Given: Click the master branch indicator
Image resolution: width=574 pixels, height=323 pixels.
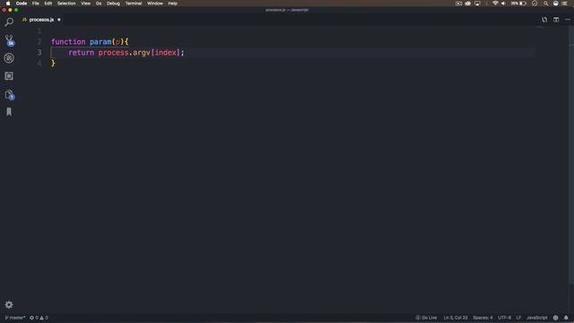Looking at the screenshot, I should pos(15,318).
